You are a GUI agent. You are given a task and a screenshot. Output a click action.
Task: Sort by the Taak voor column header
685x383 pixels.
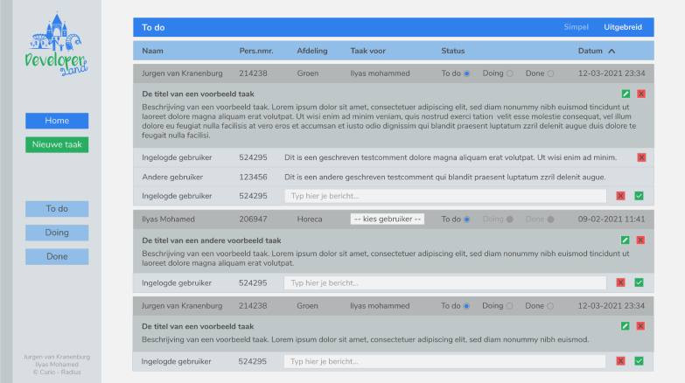tap(367, 51)
